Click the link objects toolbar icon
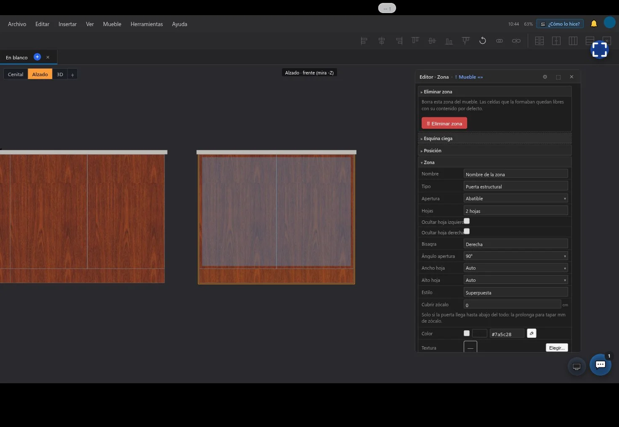 point(499,41)
